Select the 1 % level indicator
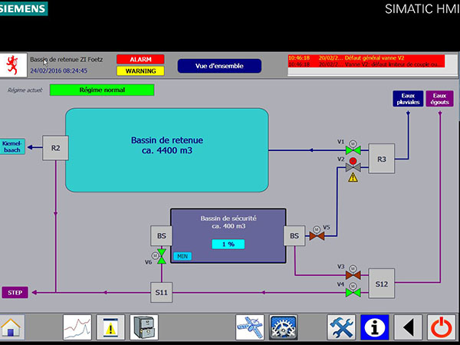This screenshot has width=460, height=345. [228, 244]
